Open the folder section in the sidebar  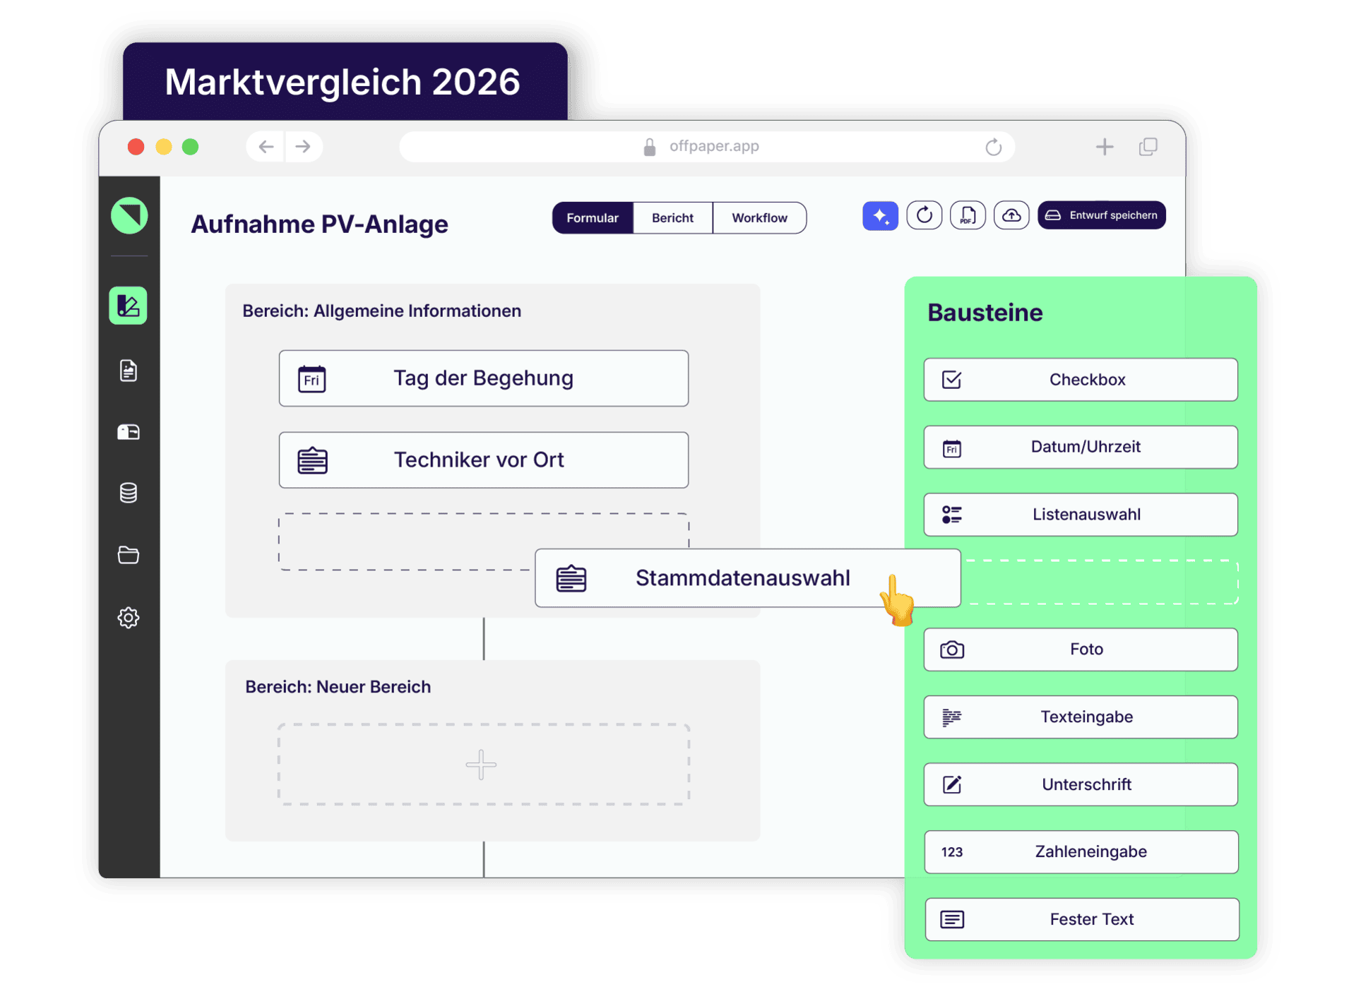click(x=128, y=555)
